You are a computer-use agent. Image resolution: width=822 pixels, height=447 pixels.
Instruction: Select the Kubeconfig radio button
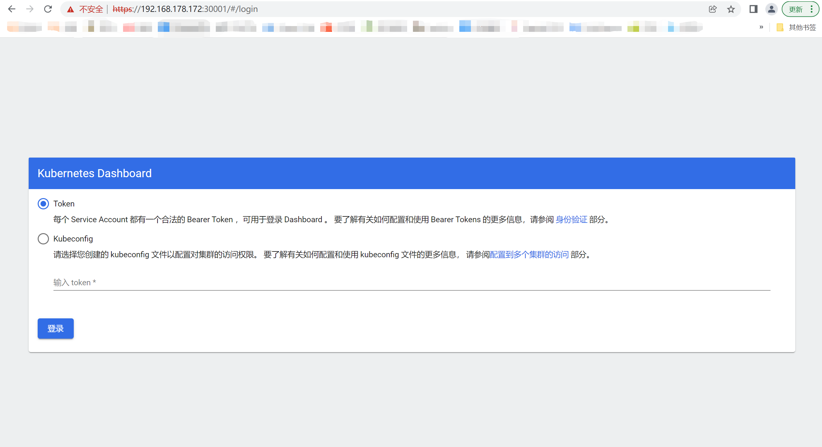(x=43, y=239)
